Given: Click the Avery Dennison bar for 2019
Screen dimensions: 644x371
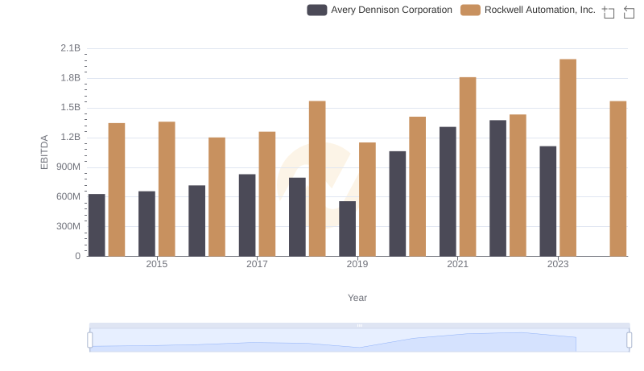Looking at the screenshot, I should point(348,229).
